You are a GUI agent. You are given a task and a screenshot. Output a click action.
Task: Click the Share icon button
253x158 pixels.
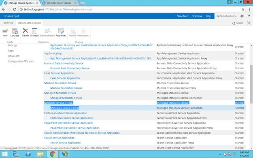(237, 23)
